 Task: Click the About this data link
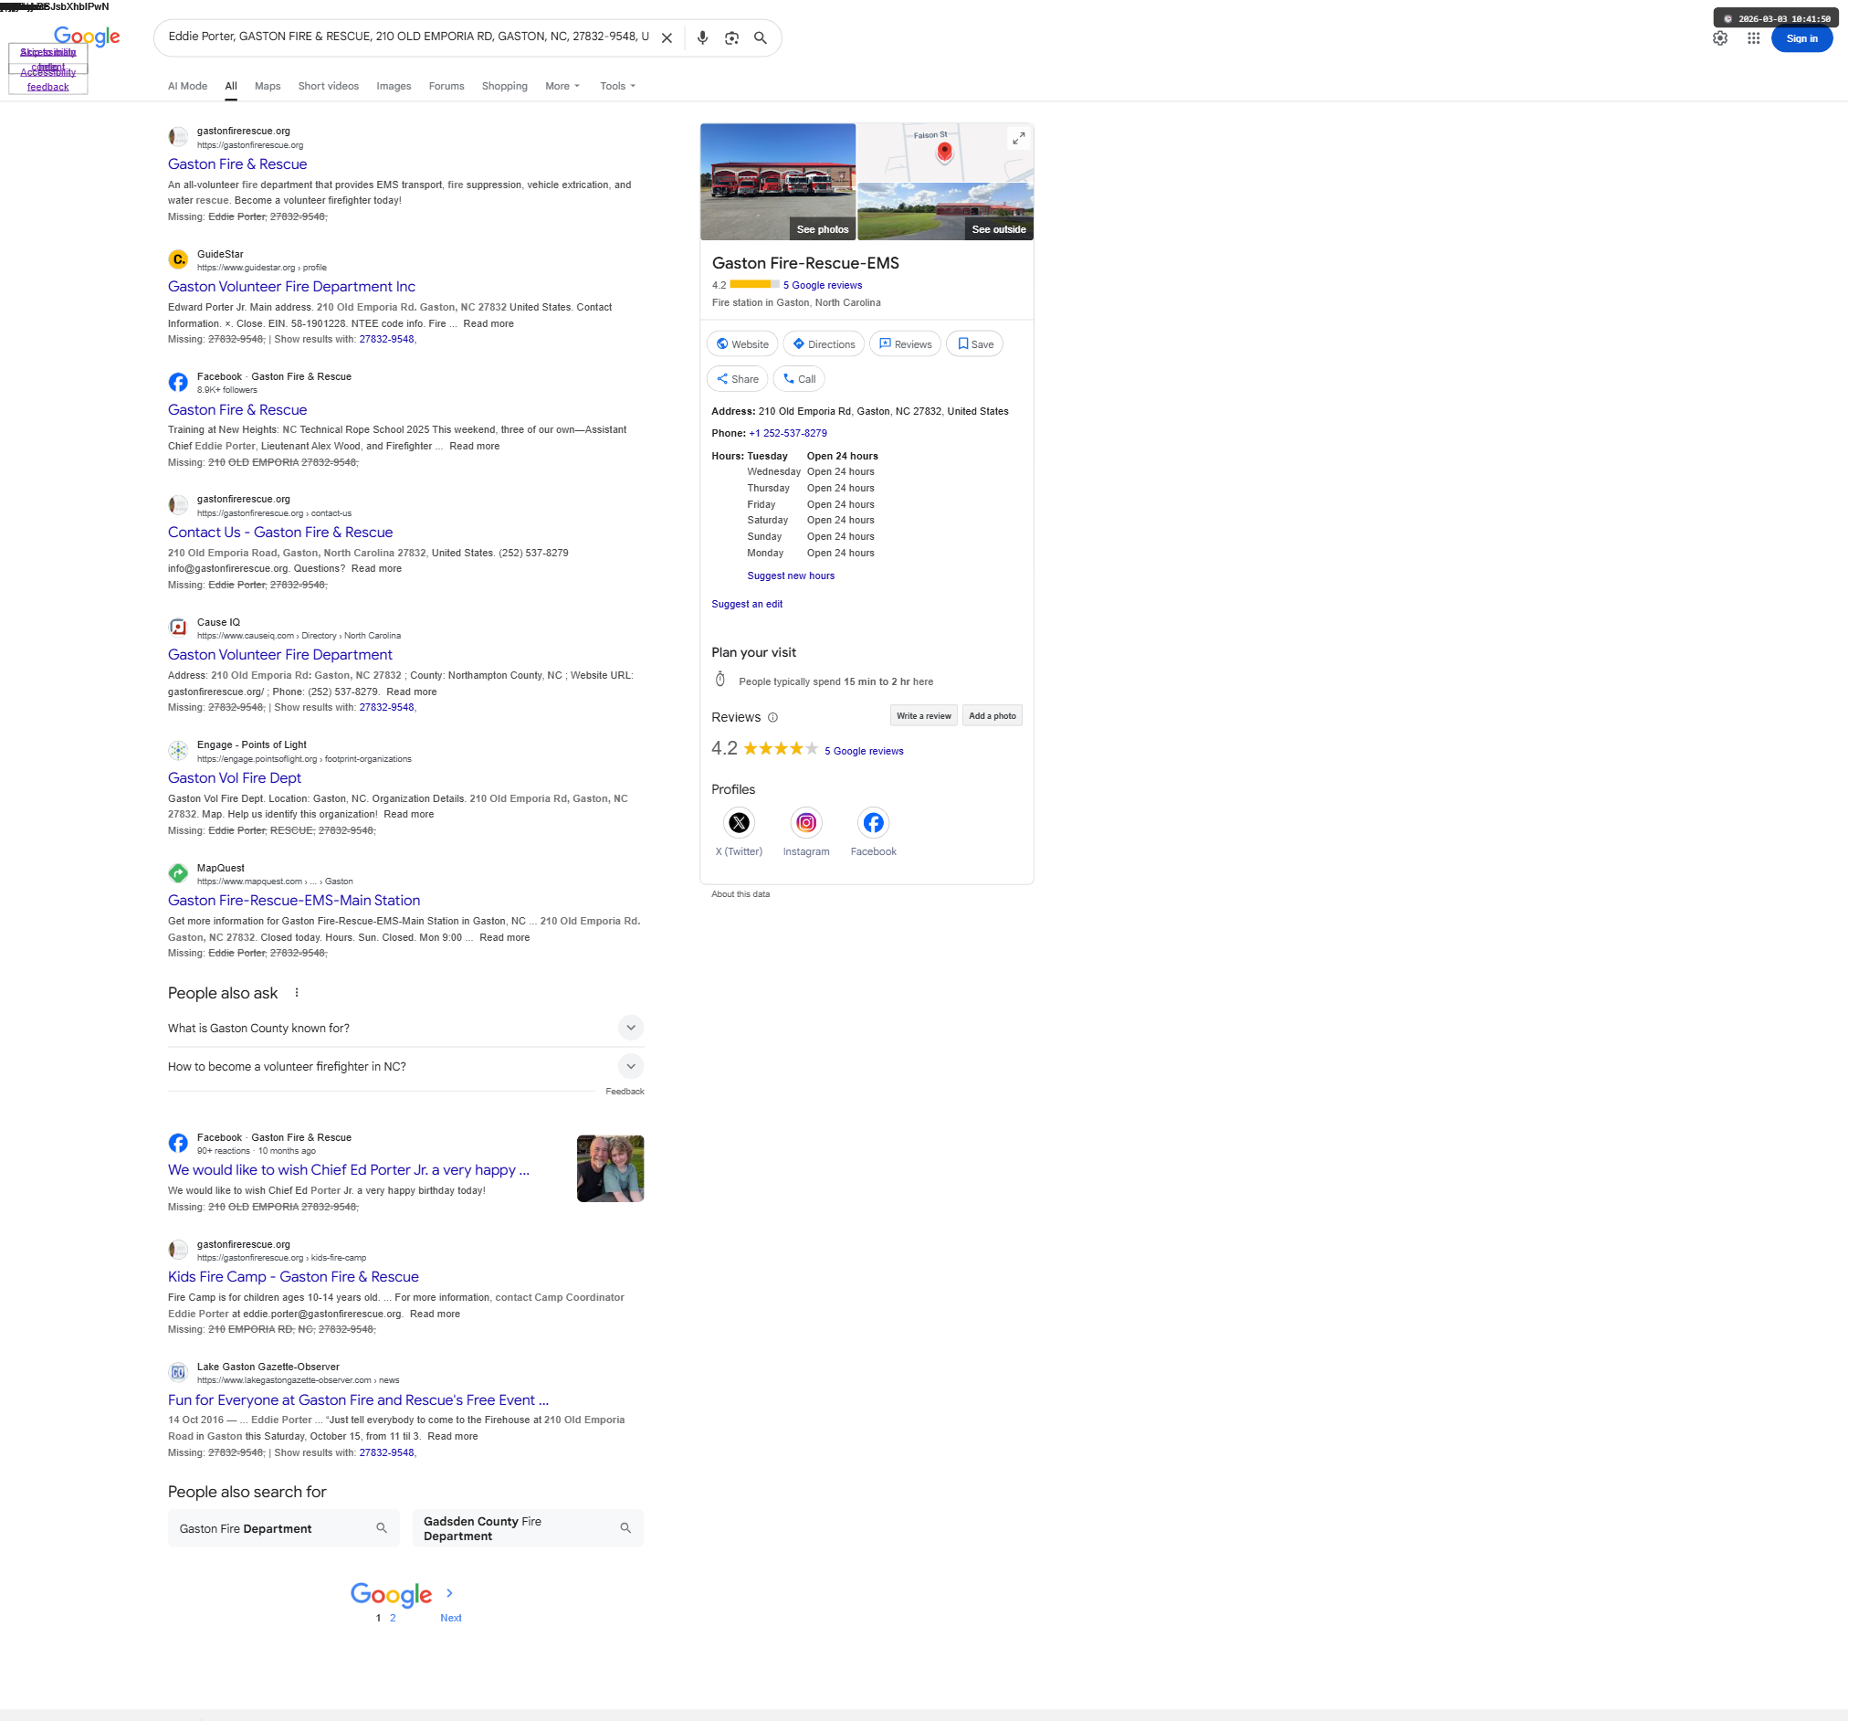pos(740,895)
